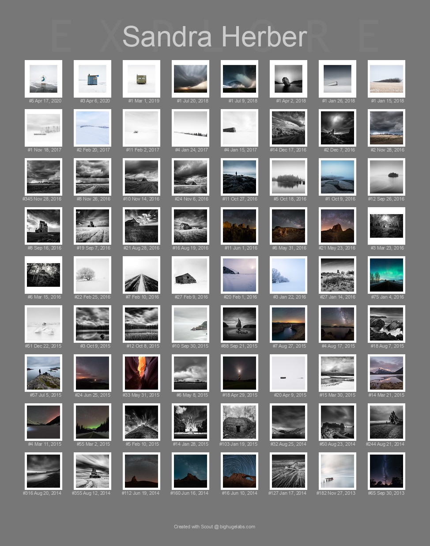This screenshot has height=546, width=430.
Task: Click the #345 Nov 28, 2016 thumbnail
Action: (x=43, y=177)
